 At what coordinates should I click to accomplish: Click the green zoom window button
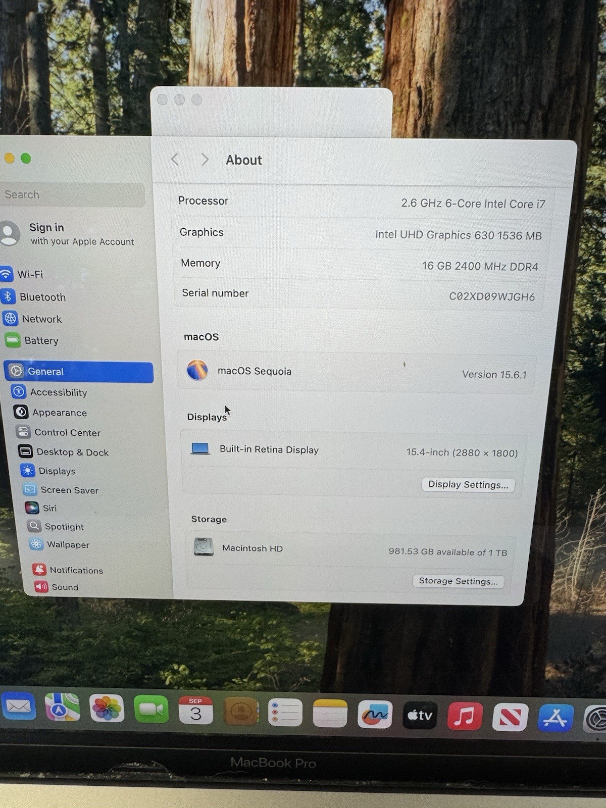pyautogui.click(x=26, y=159)
